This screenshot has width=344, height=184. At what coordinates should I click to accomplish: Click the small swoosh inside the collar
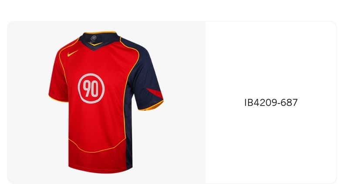click(92, 42)
